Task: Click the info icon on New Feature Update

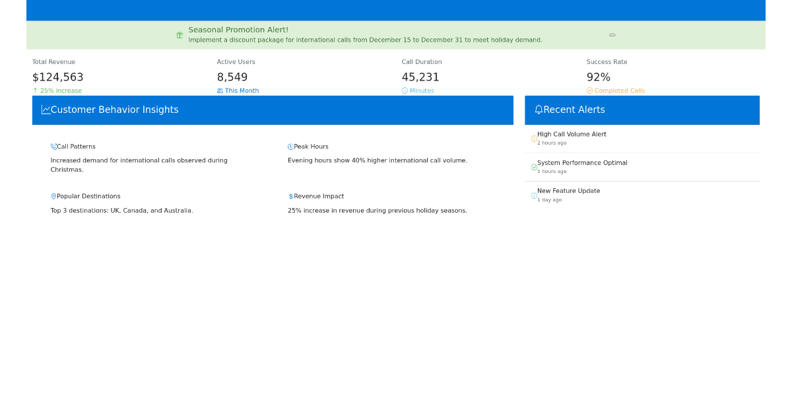Action: click(x=533, y=196)
